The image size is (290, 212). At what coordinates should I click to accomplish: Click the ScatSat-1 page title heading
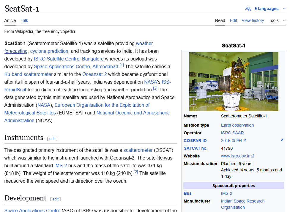(22, 9)
